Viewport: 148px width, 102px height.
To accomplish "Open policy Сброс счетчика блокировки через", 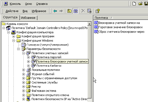I will point(121,32).
